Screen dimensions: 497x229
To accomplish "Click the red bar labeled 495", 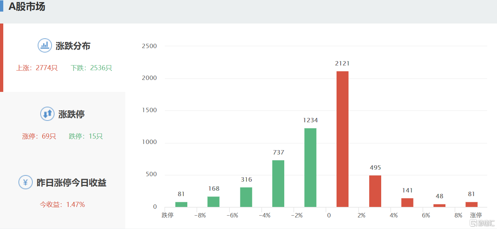I will coord(375,191).
